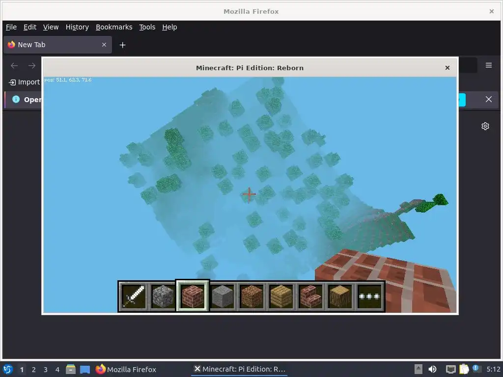Switch to the New Tab tab
The width and height of the screenshot is (503, 377).
pyautogui.click(x=58, y=45)
